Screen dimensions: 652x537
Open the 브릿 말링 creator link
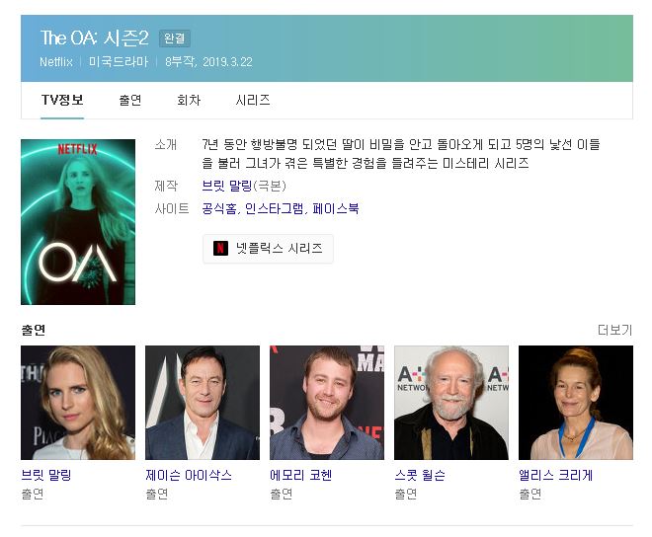click(x=227, y=186)
